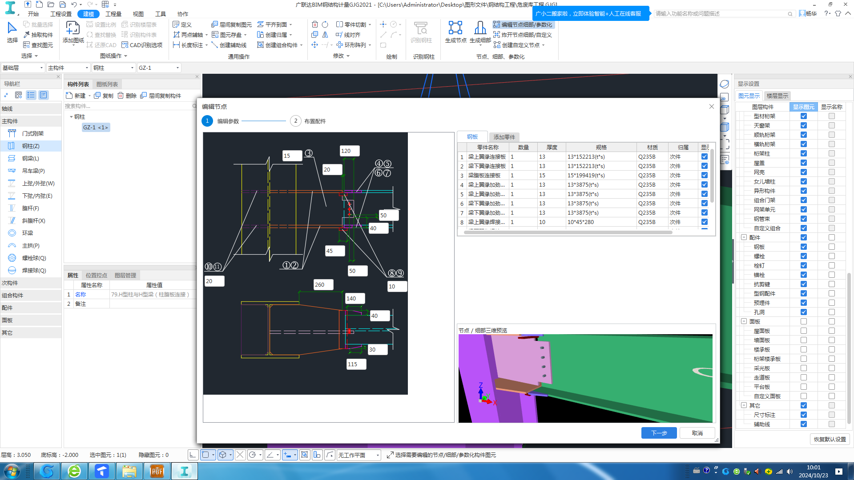Image resolution: width=854 pixels, height=480 pixels.
Task: Select 环梁 in the navigation list
Action: [x=31, y=233]
